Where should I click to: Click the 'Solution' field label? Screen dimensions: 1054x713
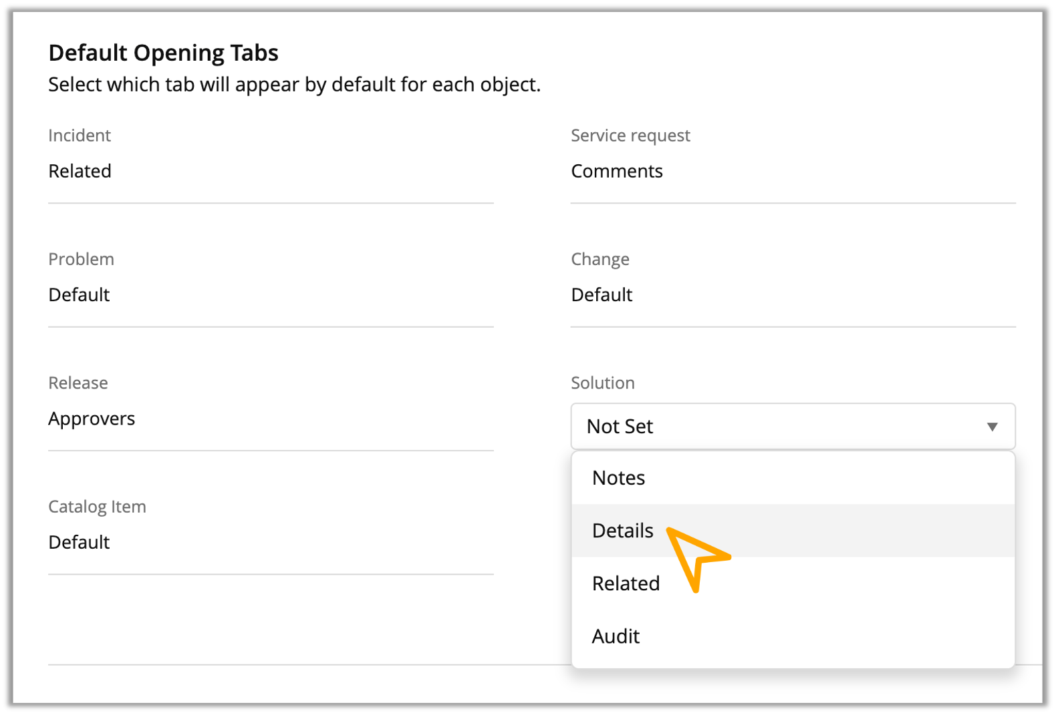click(x=603, y=383)
